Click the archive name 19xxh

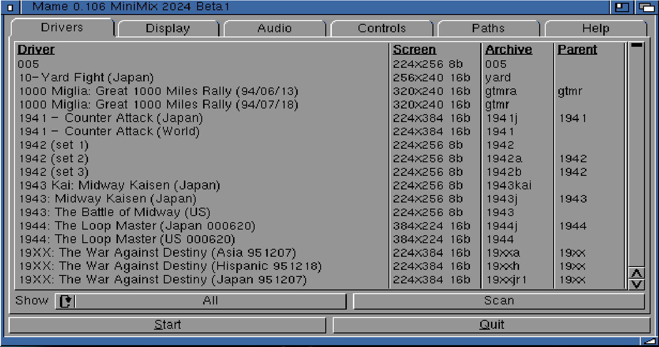pyautogui.click(x=503, y=267)
